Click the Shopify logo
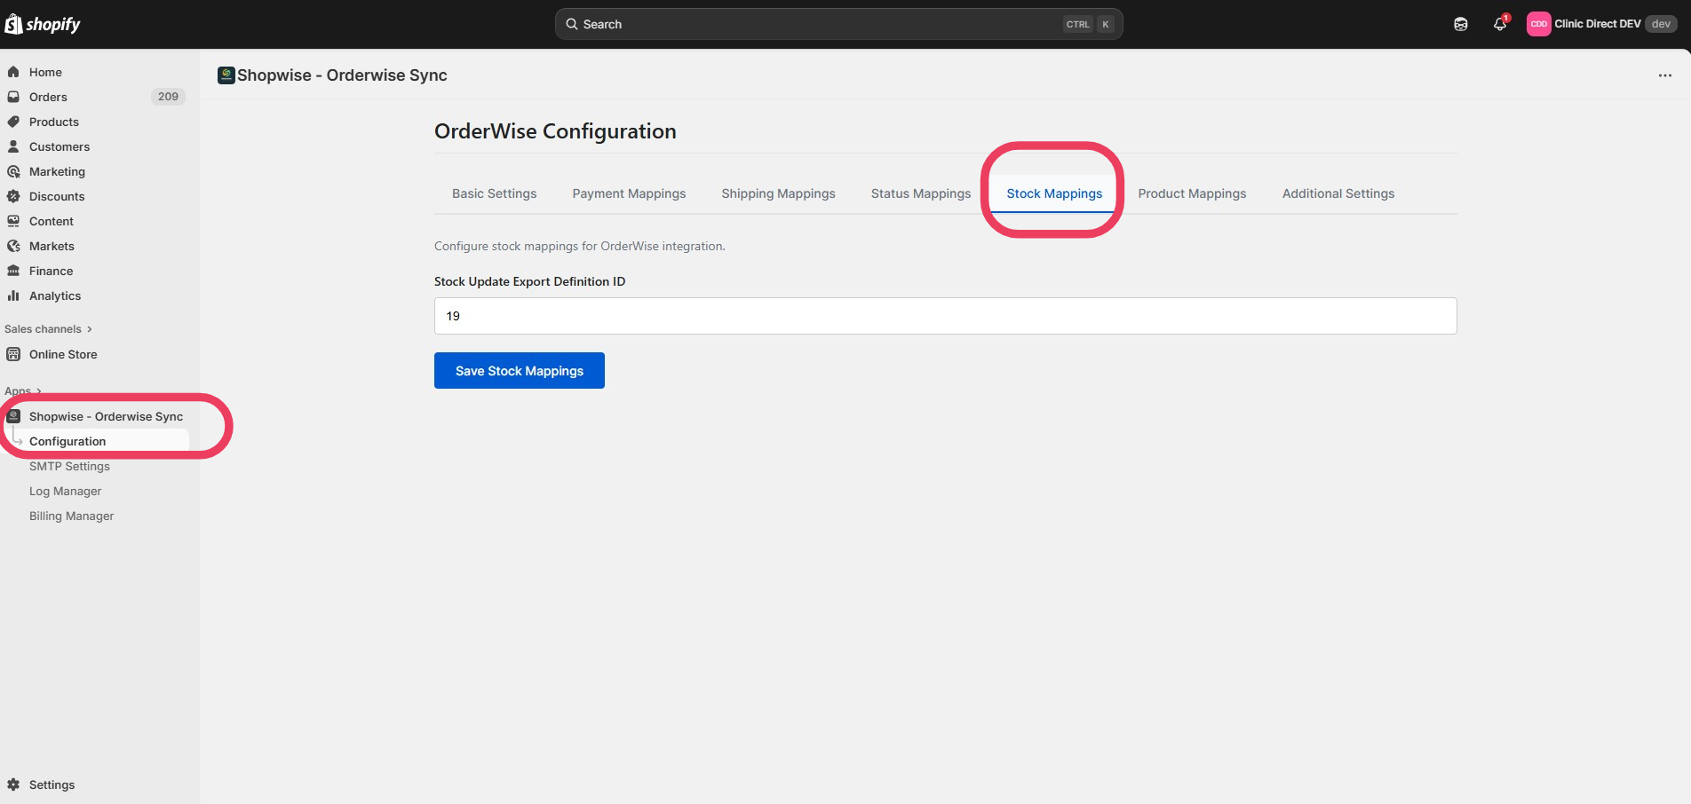 coord(43,24)
